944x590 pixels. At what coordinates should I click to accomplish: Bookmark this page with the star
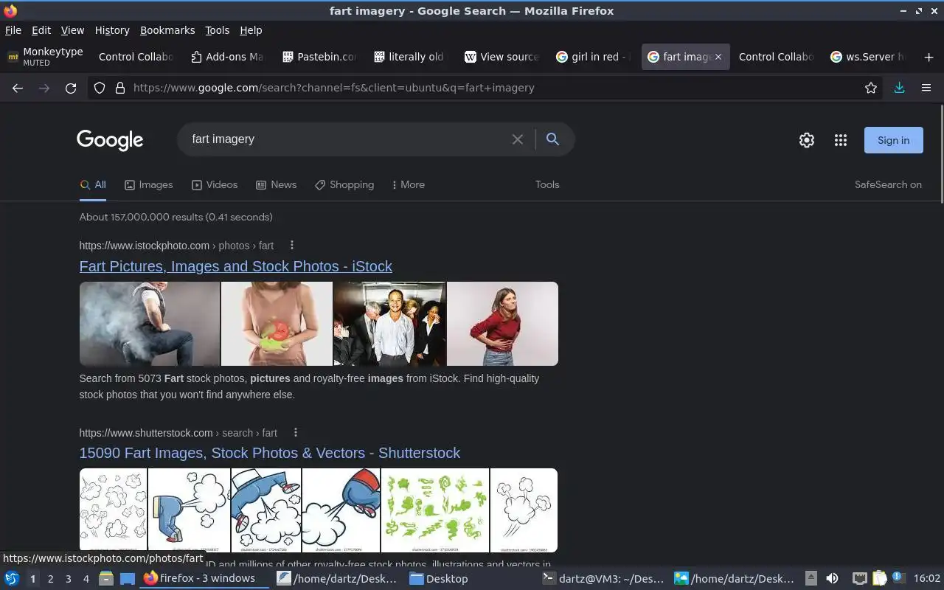[871, 88]
